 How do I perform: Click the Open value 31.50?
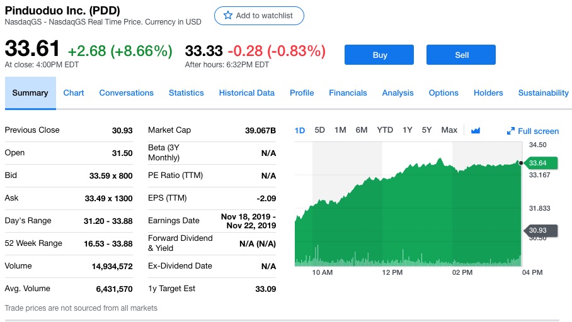pos(122,153)
